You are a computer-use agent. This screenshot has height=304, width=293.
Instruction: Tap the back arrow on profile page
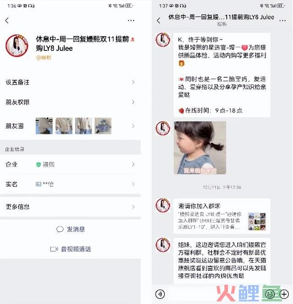click(7, 20)
